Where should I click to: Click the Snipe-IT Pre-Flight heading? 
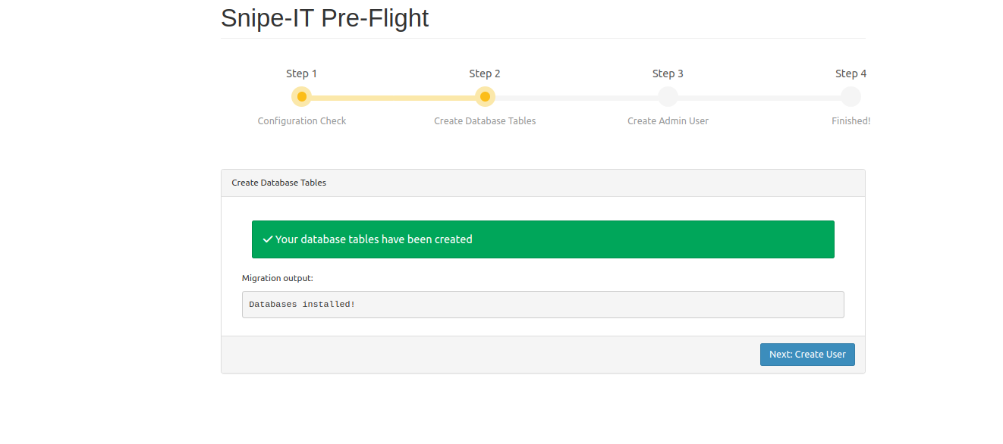(x=325, y=18)
